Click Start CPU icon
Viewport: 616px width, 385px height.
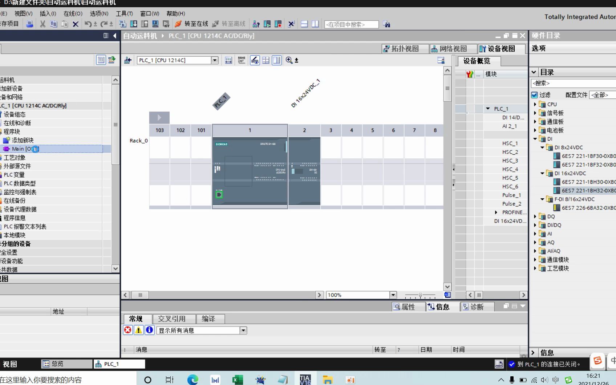(x=267, y=24)
